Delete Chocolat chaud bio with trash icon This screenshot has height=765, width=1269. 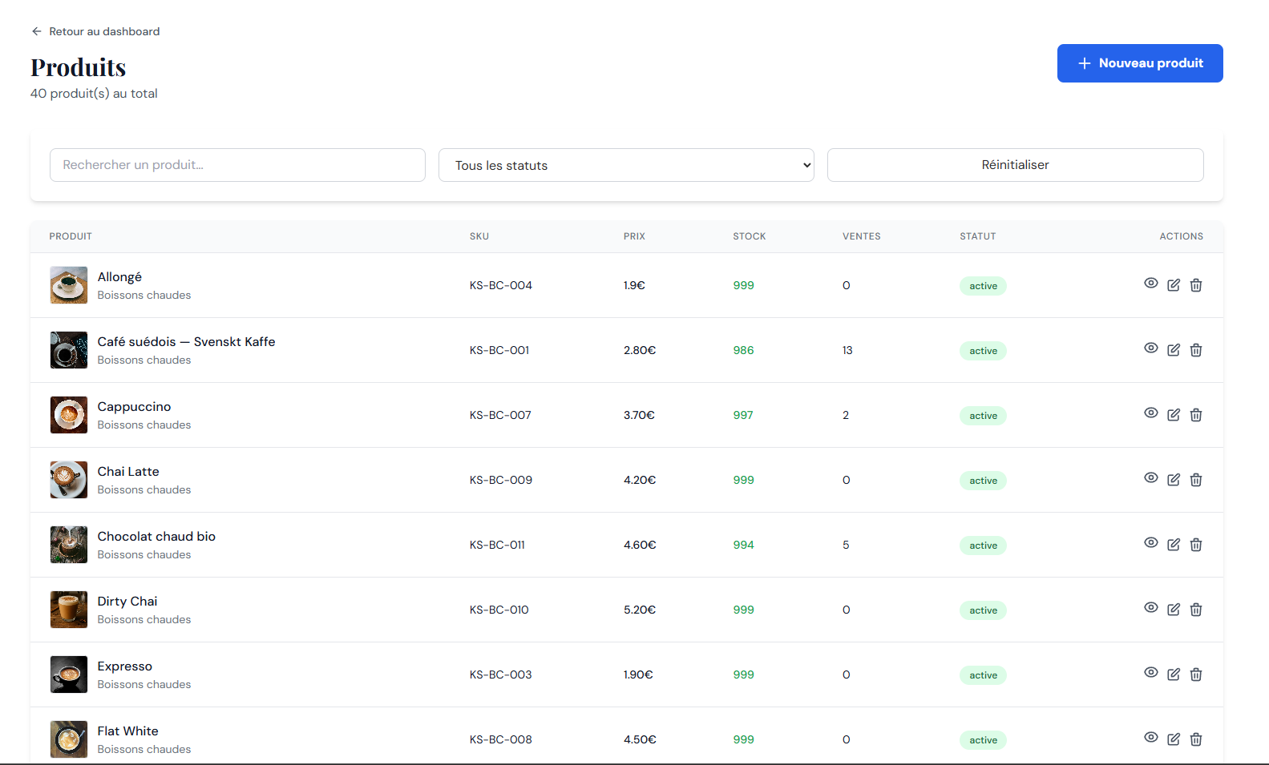pos(1196,545)
